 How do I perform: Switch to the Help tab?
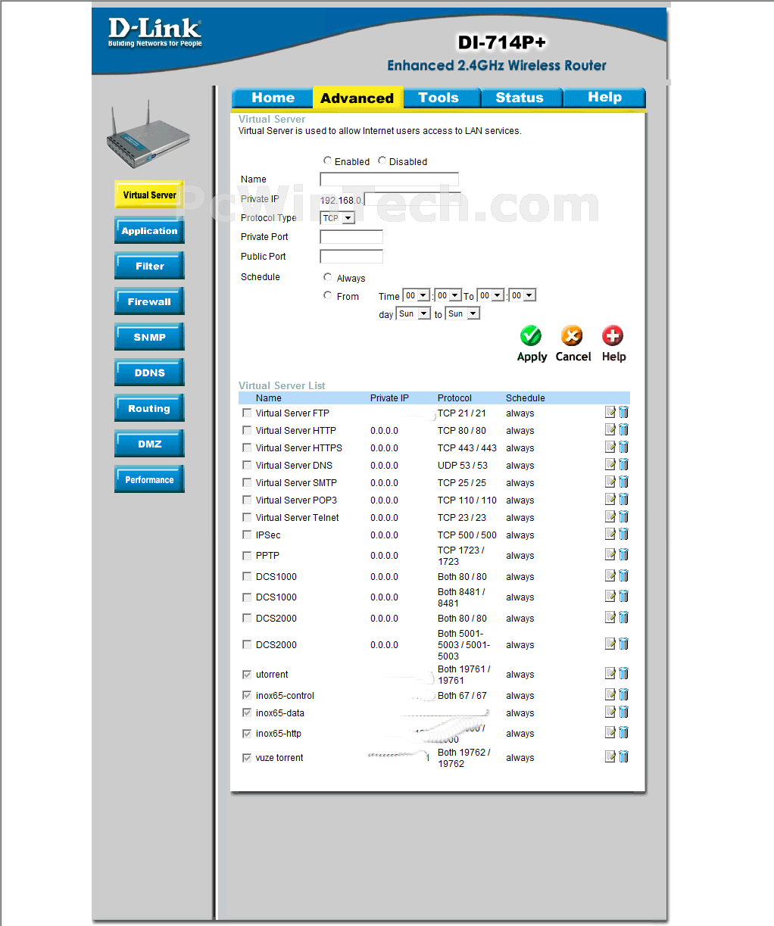(604, 98)
